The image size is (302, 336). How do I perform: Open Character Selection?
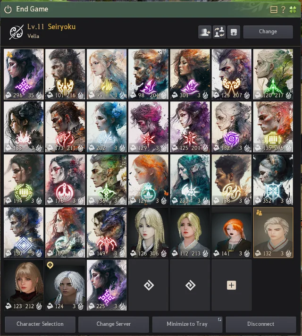point(40,324)
